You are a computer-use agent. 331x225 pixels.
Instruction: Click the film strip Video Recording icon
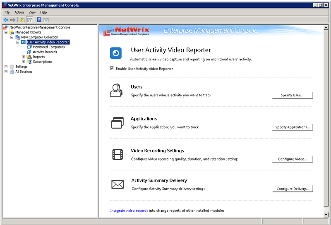118,155
